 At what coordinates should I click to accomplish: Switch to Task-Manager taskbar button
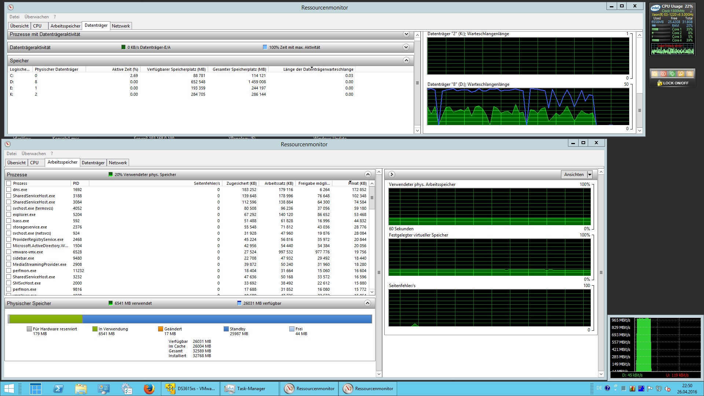(245, 389)
